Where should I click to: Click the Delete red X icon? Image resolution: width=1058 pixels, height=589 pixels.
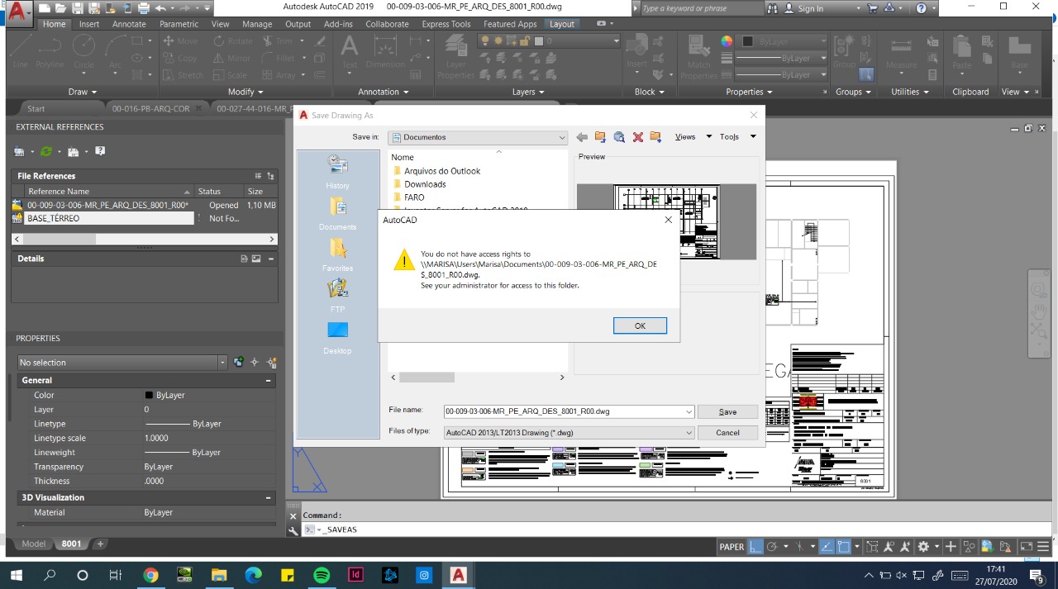(637, 137)
